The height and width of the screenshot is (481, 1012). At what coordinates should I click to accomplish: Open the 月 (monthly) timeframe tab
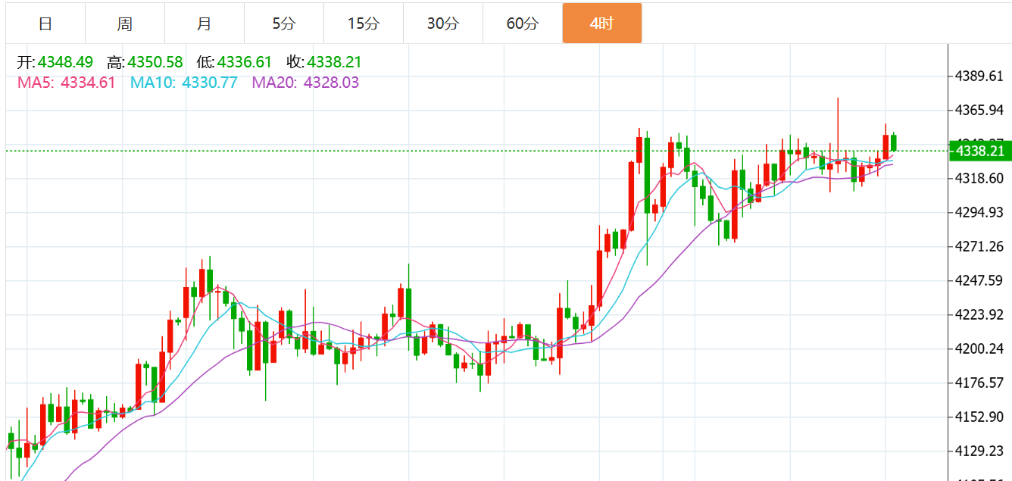click(x=205, y=23)
